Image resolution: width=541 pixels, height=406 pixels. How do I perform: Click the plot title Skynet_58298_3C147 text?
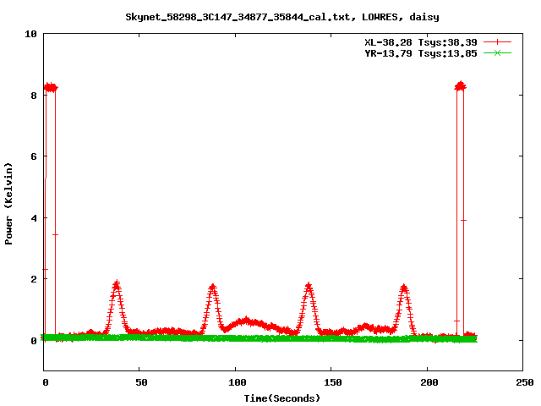(x=281, y=17)
